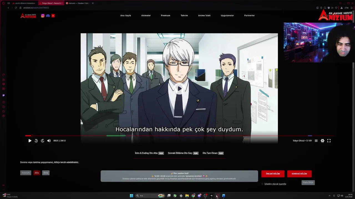Open the pinboard pin icon
This screenshot has height=199, width=355.
click(x=321, y=8)
